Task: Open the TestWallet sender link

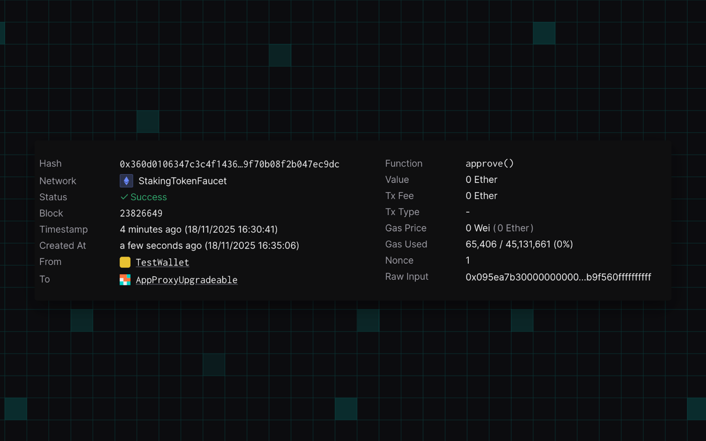Action: (162, 262)
